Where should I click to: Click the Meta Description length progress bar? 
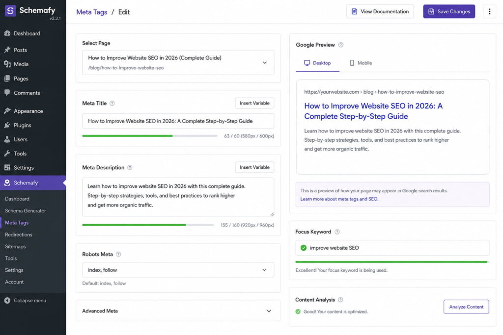[148, 225]
